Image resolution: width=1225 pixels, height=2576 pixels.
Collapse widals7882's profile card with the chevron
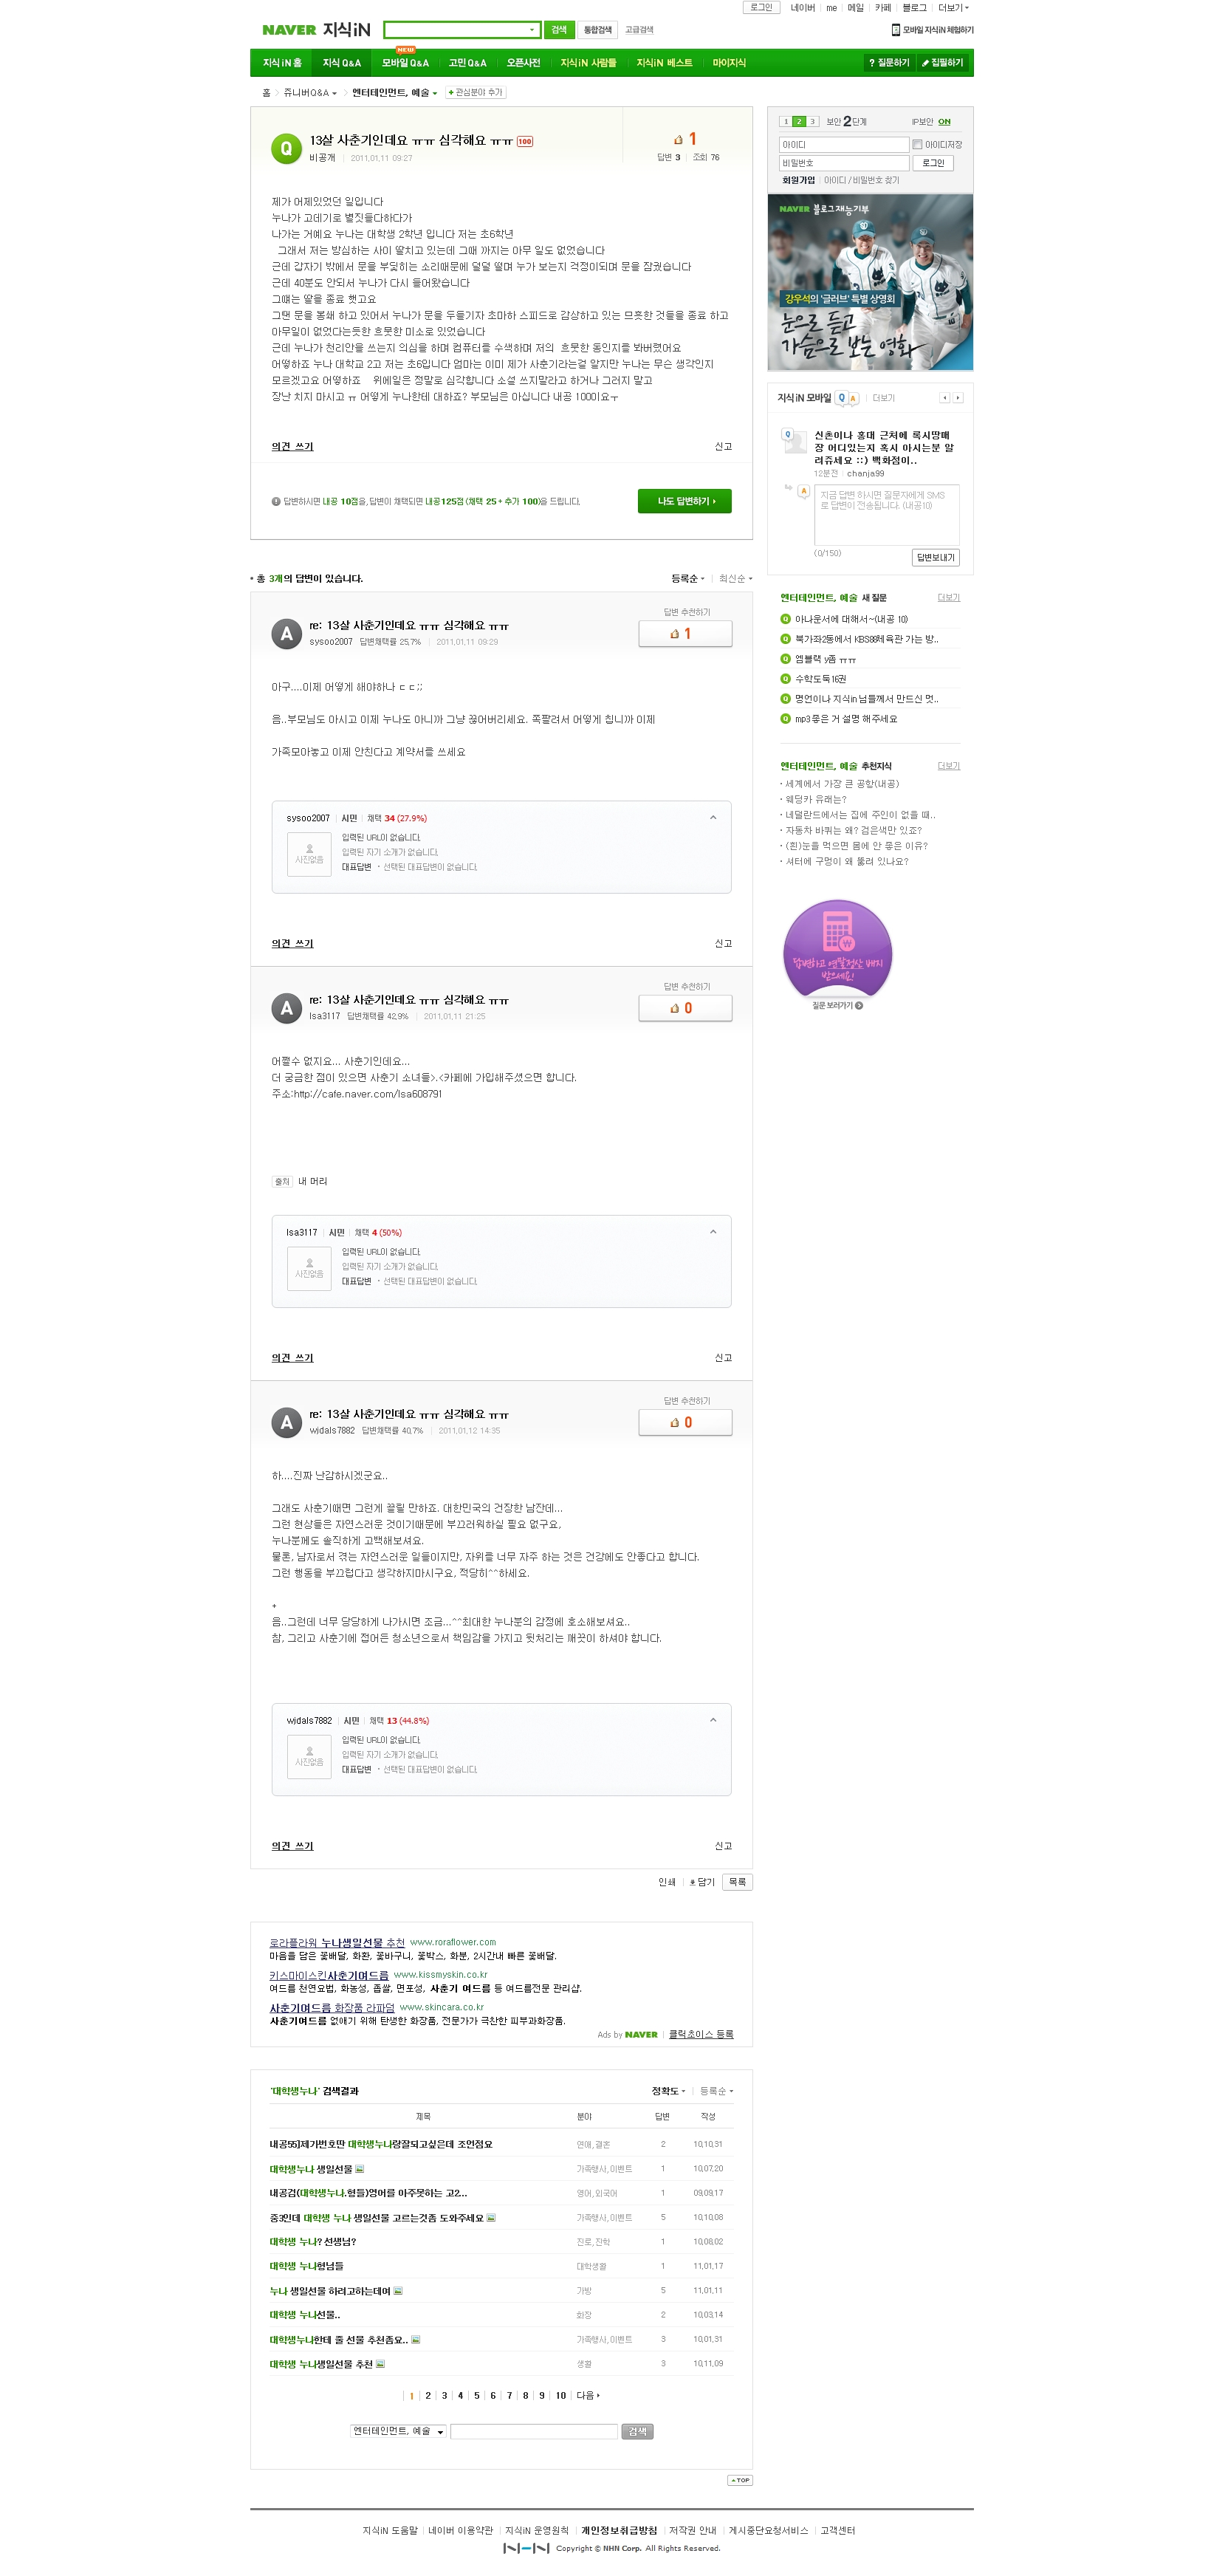point(713,1720)
